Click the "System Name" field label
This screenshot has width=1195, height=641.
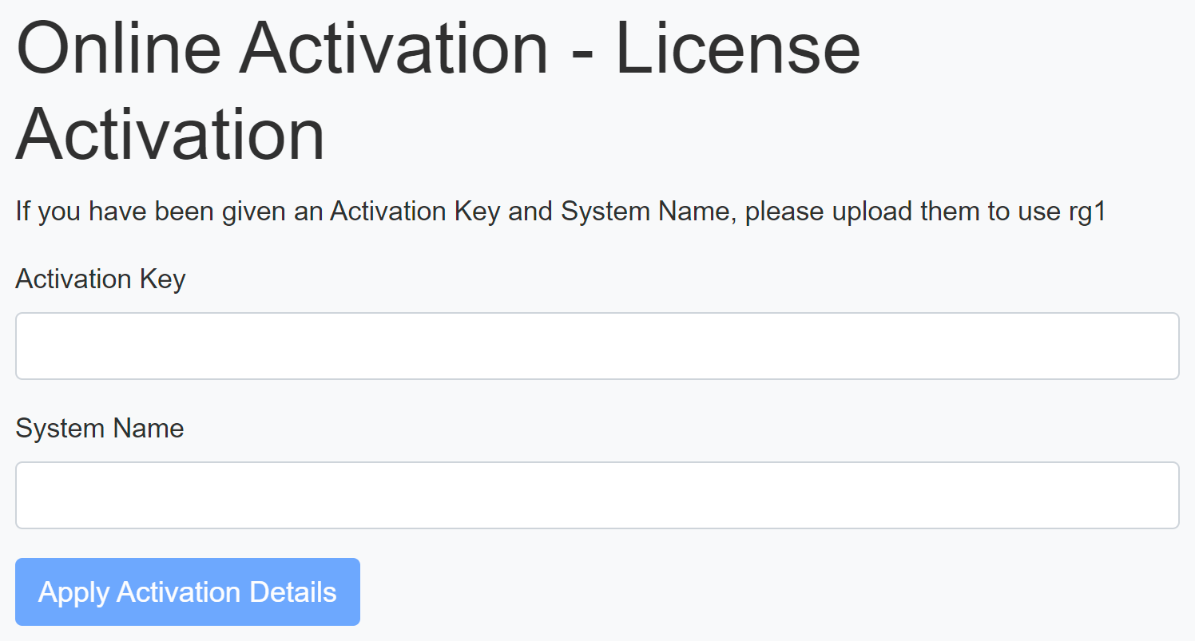pos(100,429)
